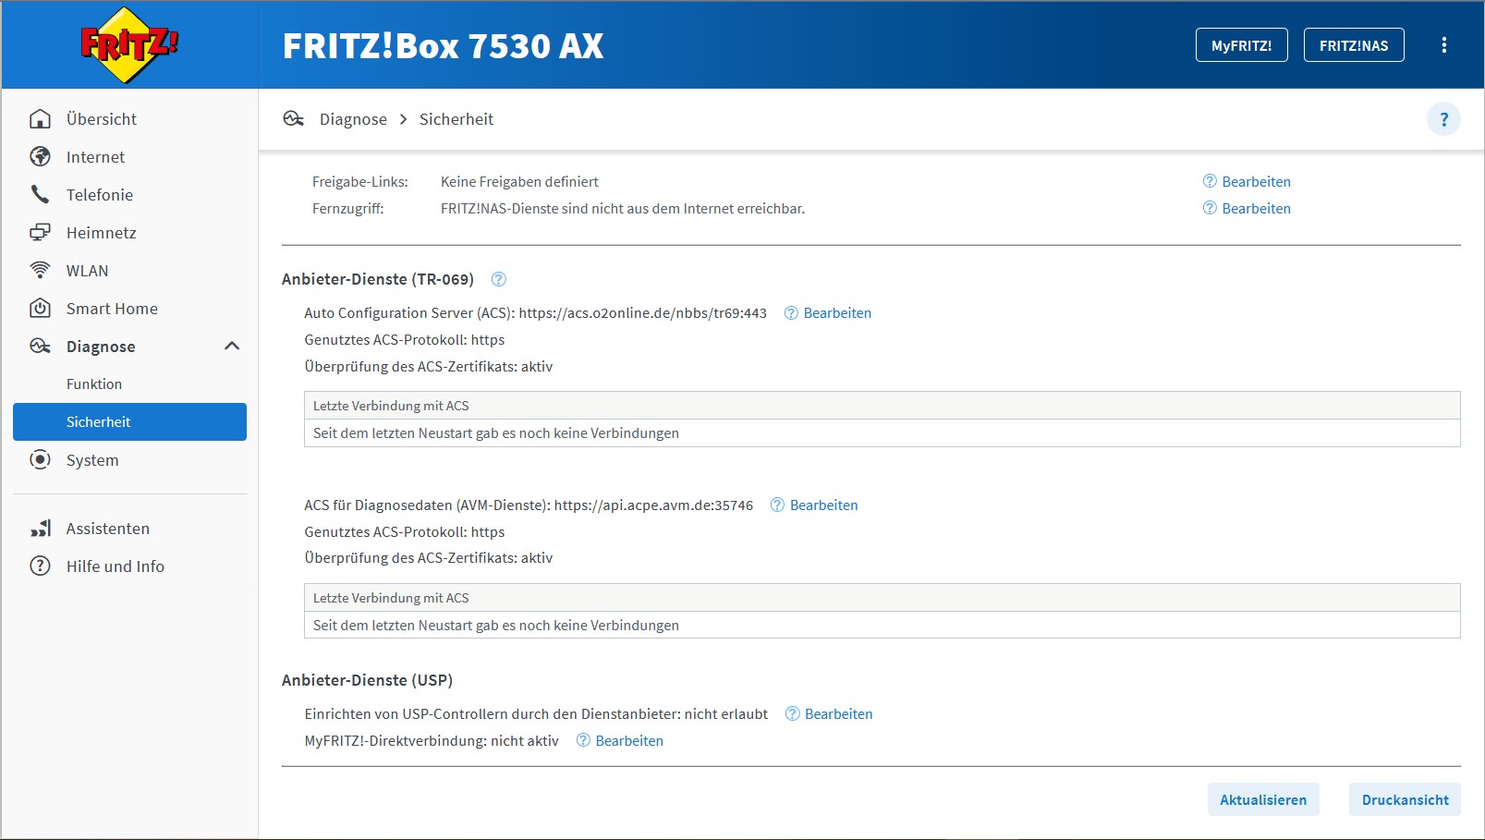Click help icon beside ACS für Diagnosedaten Bearbeiten
1485x840 pixels.
click(x=777, y=505)
